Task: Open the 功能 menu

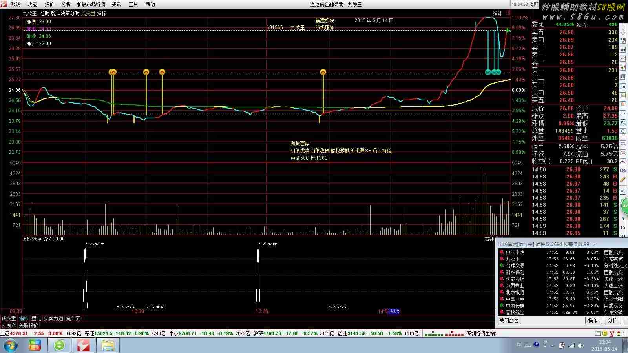Action: 33,4
